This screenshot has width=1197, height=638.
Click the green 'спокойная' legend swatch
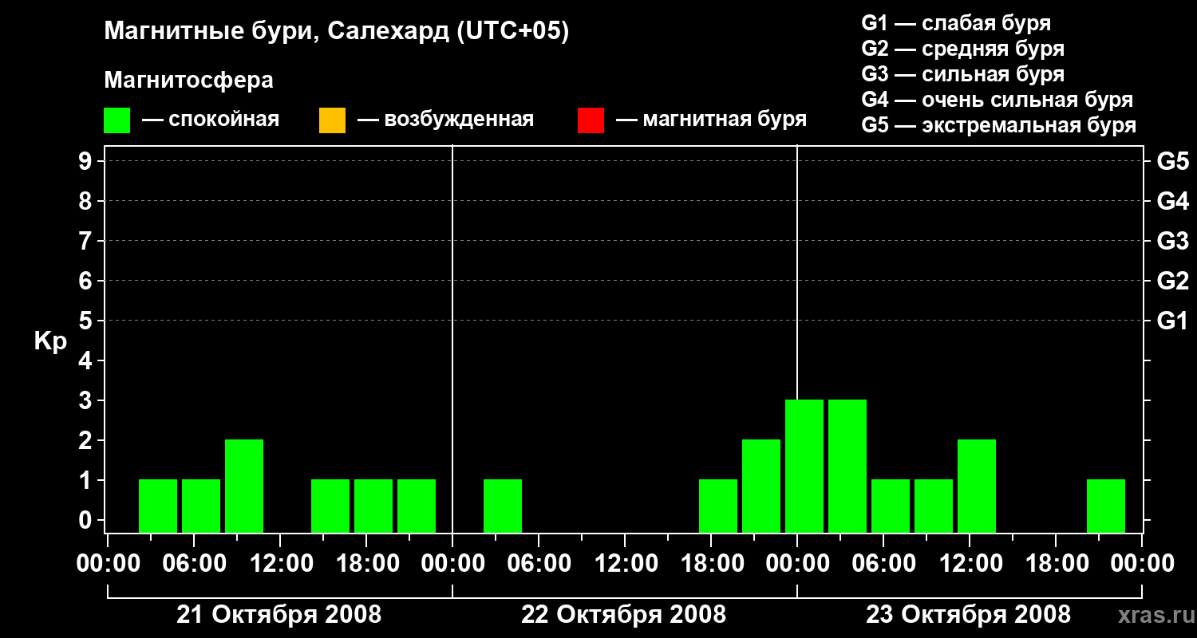[x=117, y=120]
